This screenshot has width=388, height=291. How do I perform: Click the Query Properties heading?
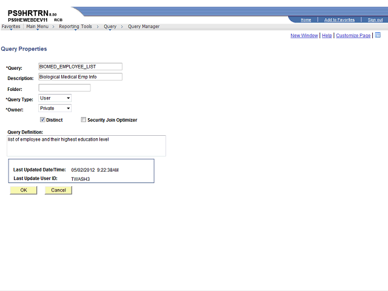pos(24,49)
